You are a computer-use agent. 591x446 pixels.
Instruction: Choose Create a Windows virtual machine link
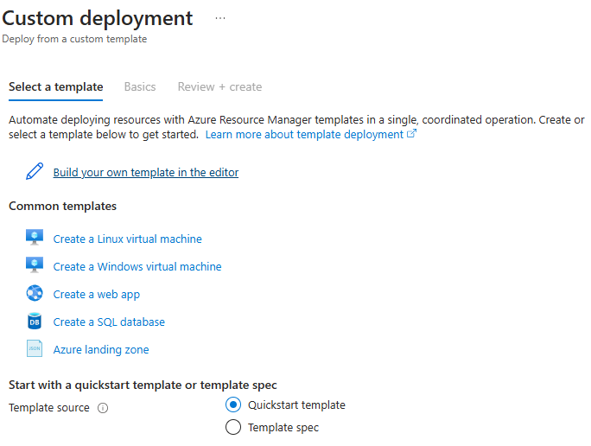tap(137, 266)
